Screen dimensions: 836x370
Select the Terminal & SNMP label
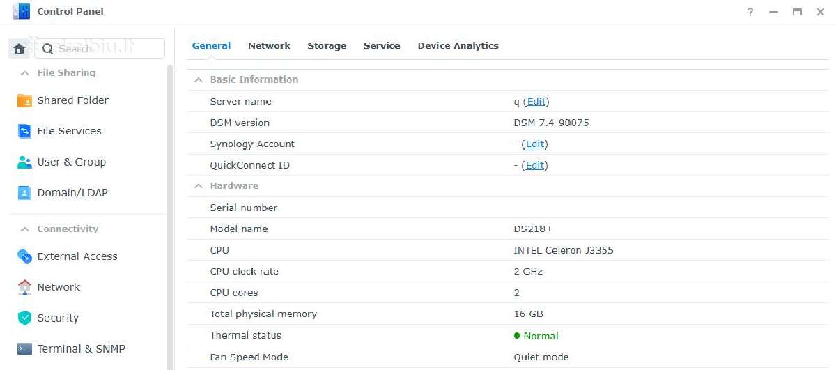(x=82, y=349)
